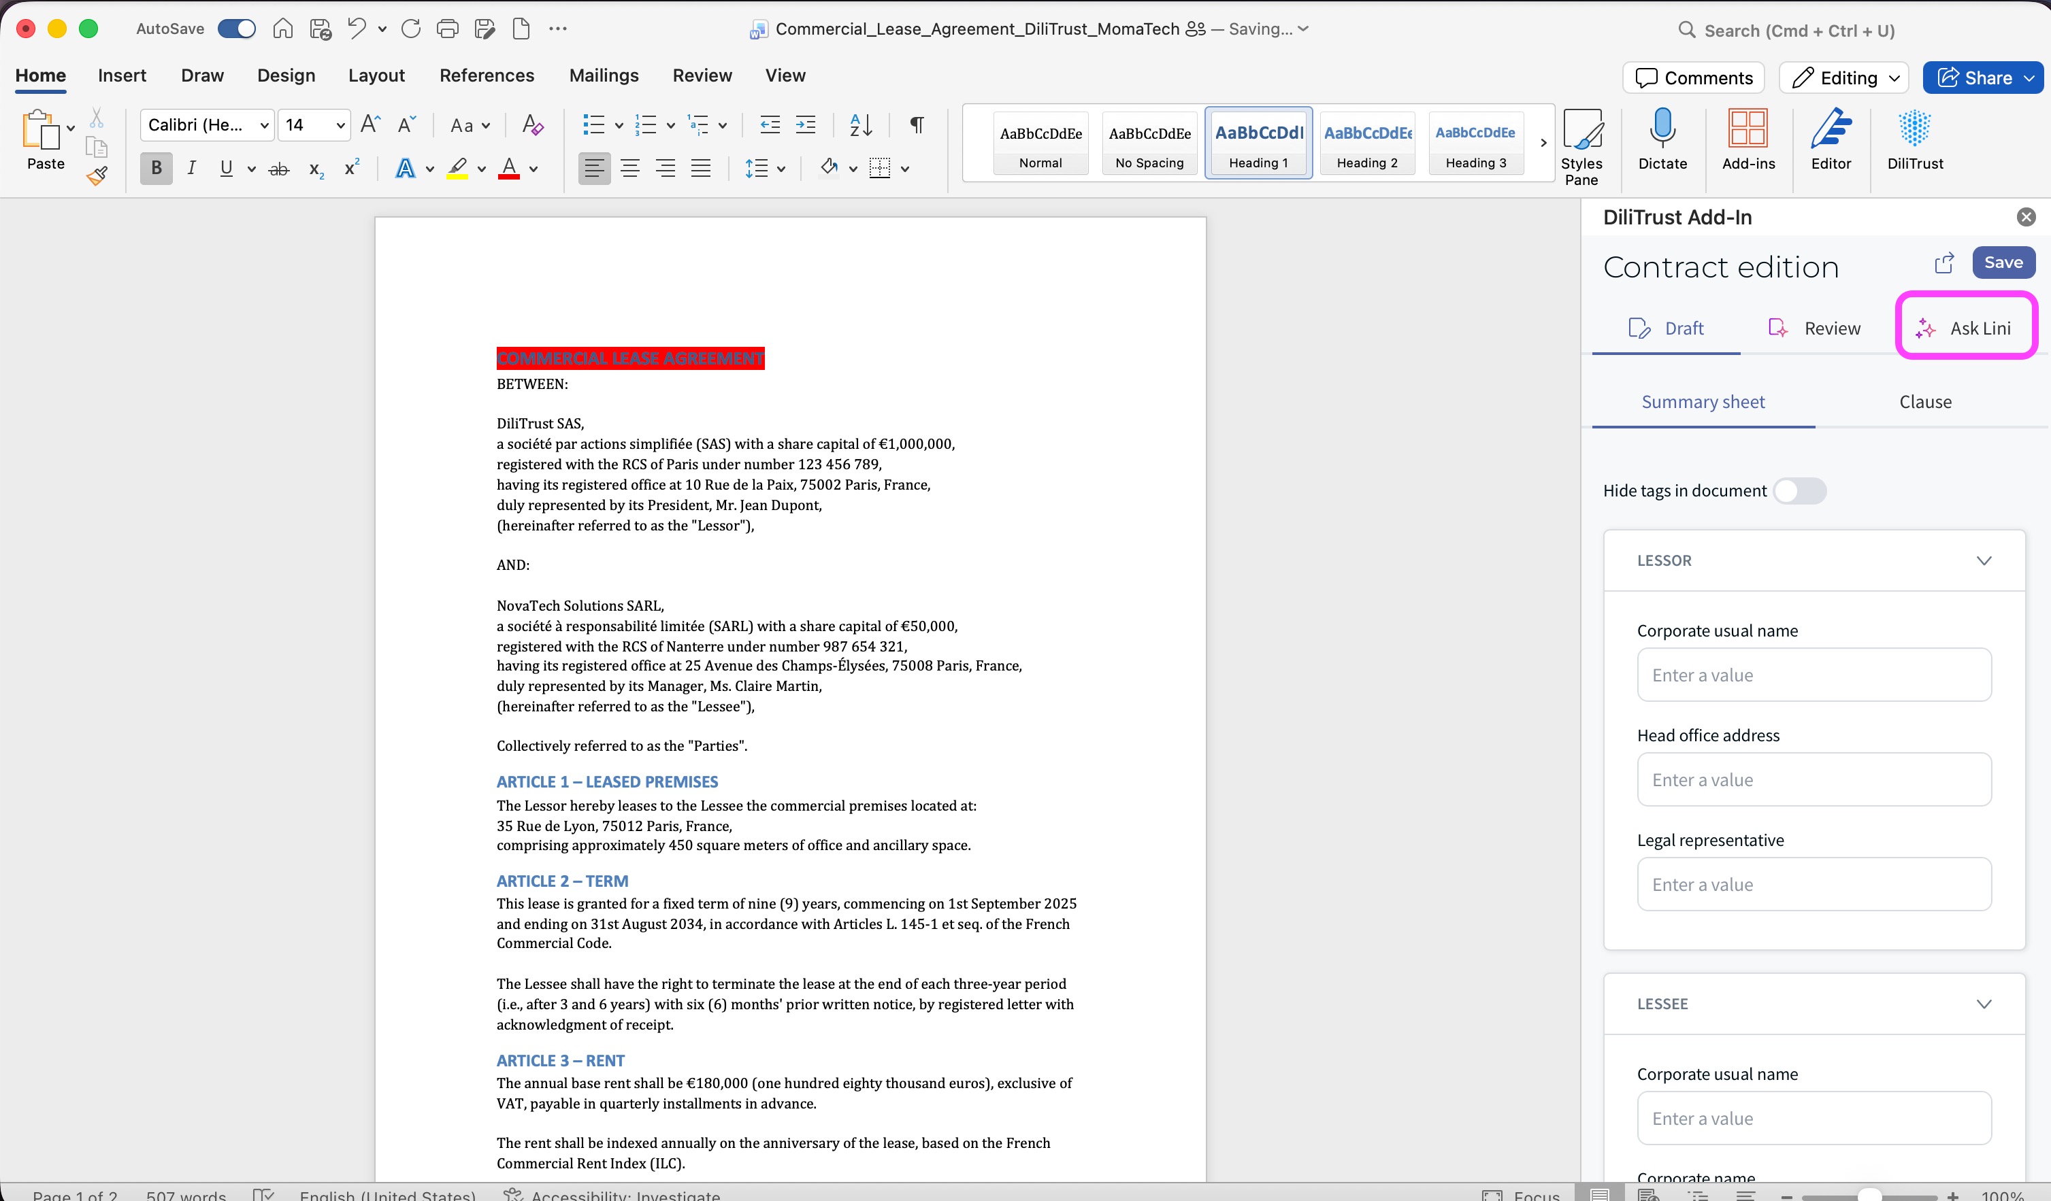Switch to the References ribbon tab
2051x1201 pixels.
pyautogui.click(x=487, y=75)
